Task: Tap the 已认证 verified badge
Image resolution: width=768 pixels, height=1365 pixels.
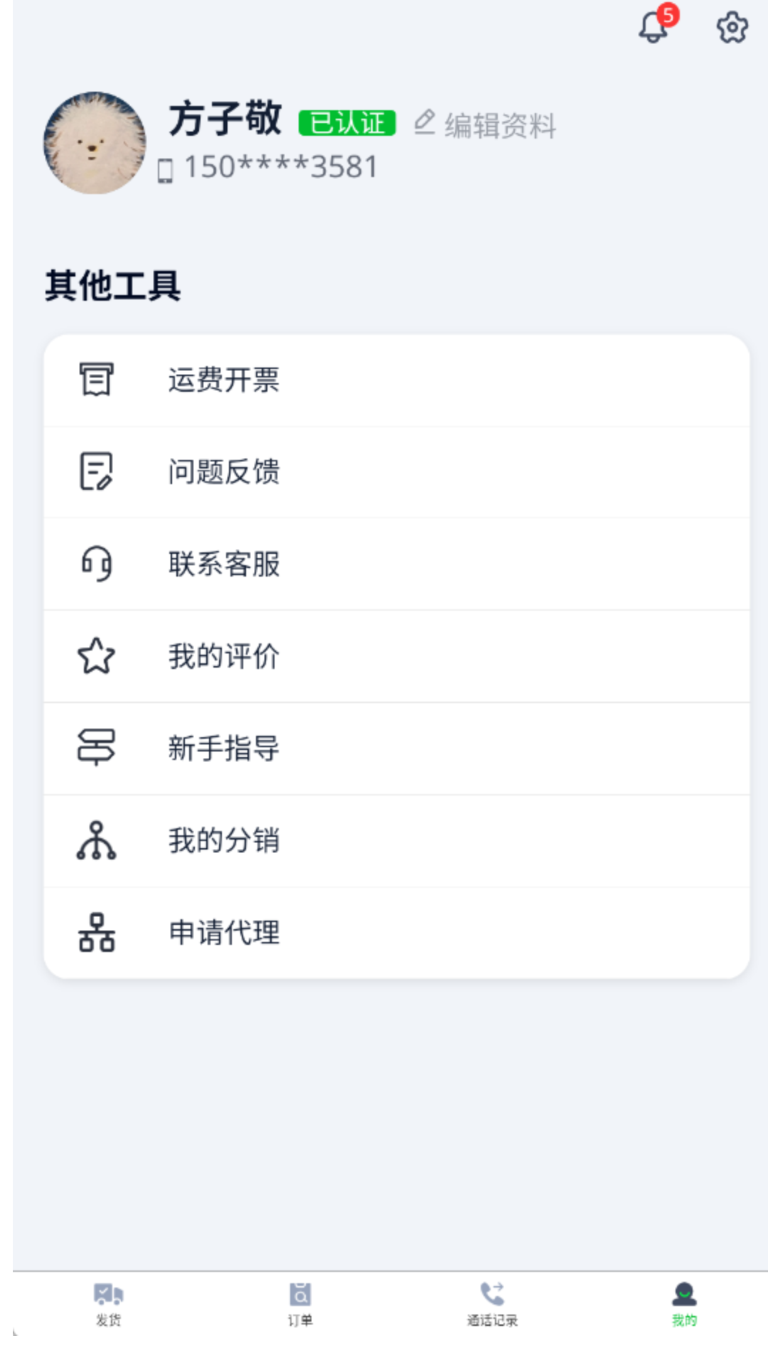Action: tap(347, 123)
